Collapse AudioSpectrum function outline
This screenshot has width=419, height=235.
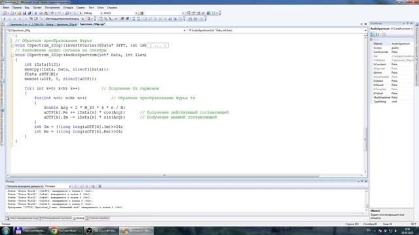click(12, 55)
